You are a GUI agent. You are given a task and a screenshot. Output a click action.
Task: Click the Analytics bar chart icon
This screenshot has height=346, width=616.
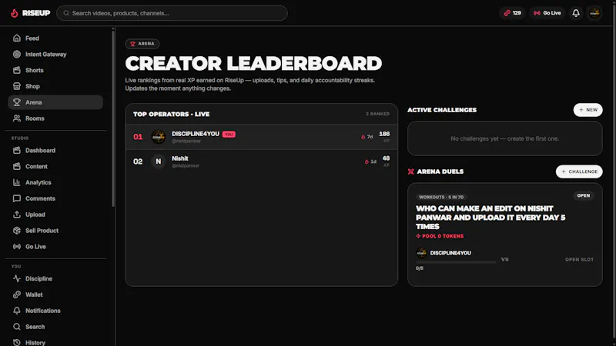(x=16, y=182)
